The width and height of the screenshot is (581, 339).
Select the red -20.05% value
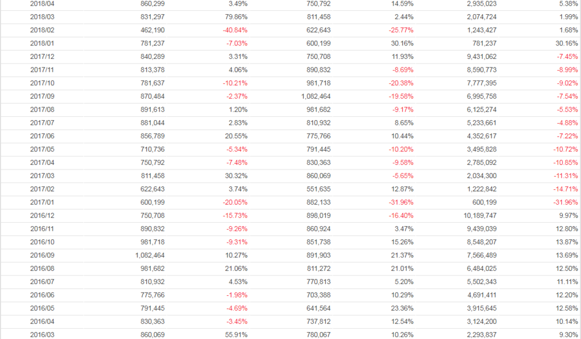234,202
